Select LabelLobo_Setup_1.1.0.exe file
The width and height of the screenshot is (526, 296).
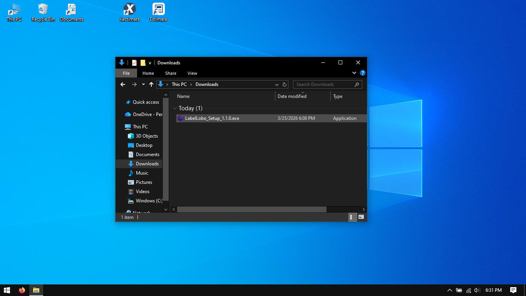pos(212,118)
